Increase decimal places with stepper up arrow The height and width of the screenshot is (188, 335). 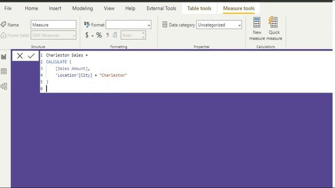(x=143, y=33)
